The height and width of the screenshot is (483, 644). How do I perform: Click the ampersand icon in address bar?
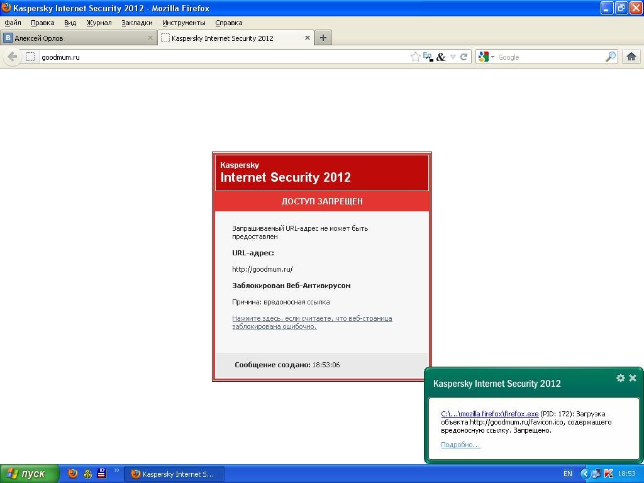[441, 57]
